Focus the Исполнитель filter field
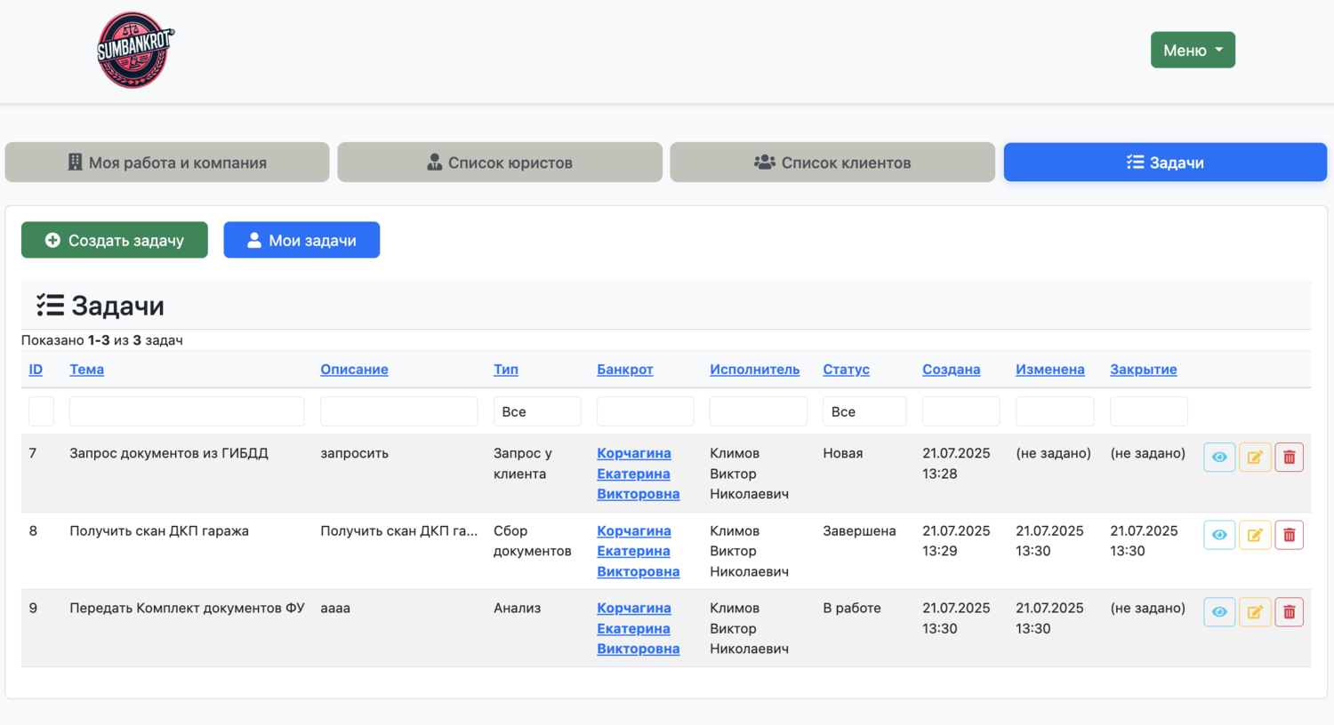1334x725 pixels. (758, 411)
